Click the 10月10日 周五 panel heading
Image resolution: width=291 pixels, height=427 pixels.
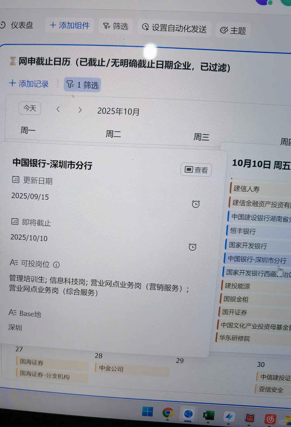pos(261,164)
